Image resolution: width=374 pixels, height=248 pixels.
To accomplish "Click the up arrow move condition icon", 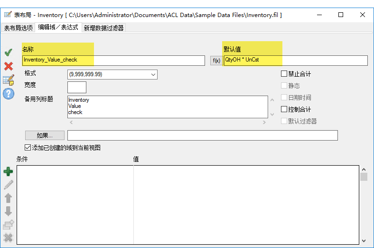I will point(8,198).
